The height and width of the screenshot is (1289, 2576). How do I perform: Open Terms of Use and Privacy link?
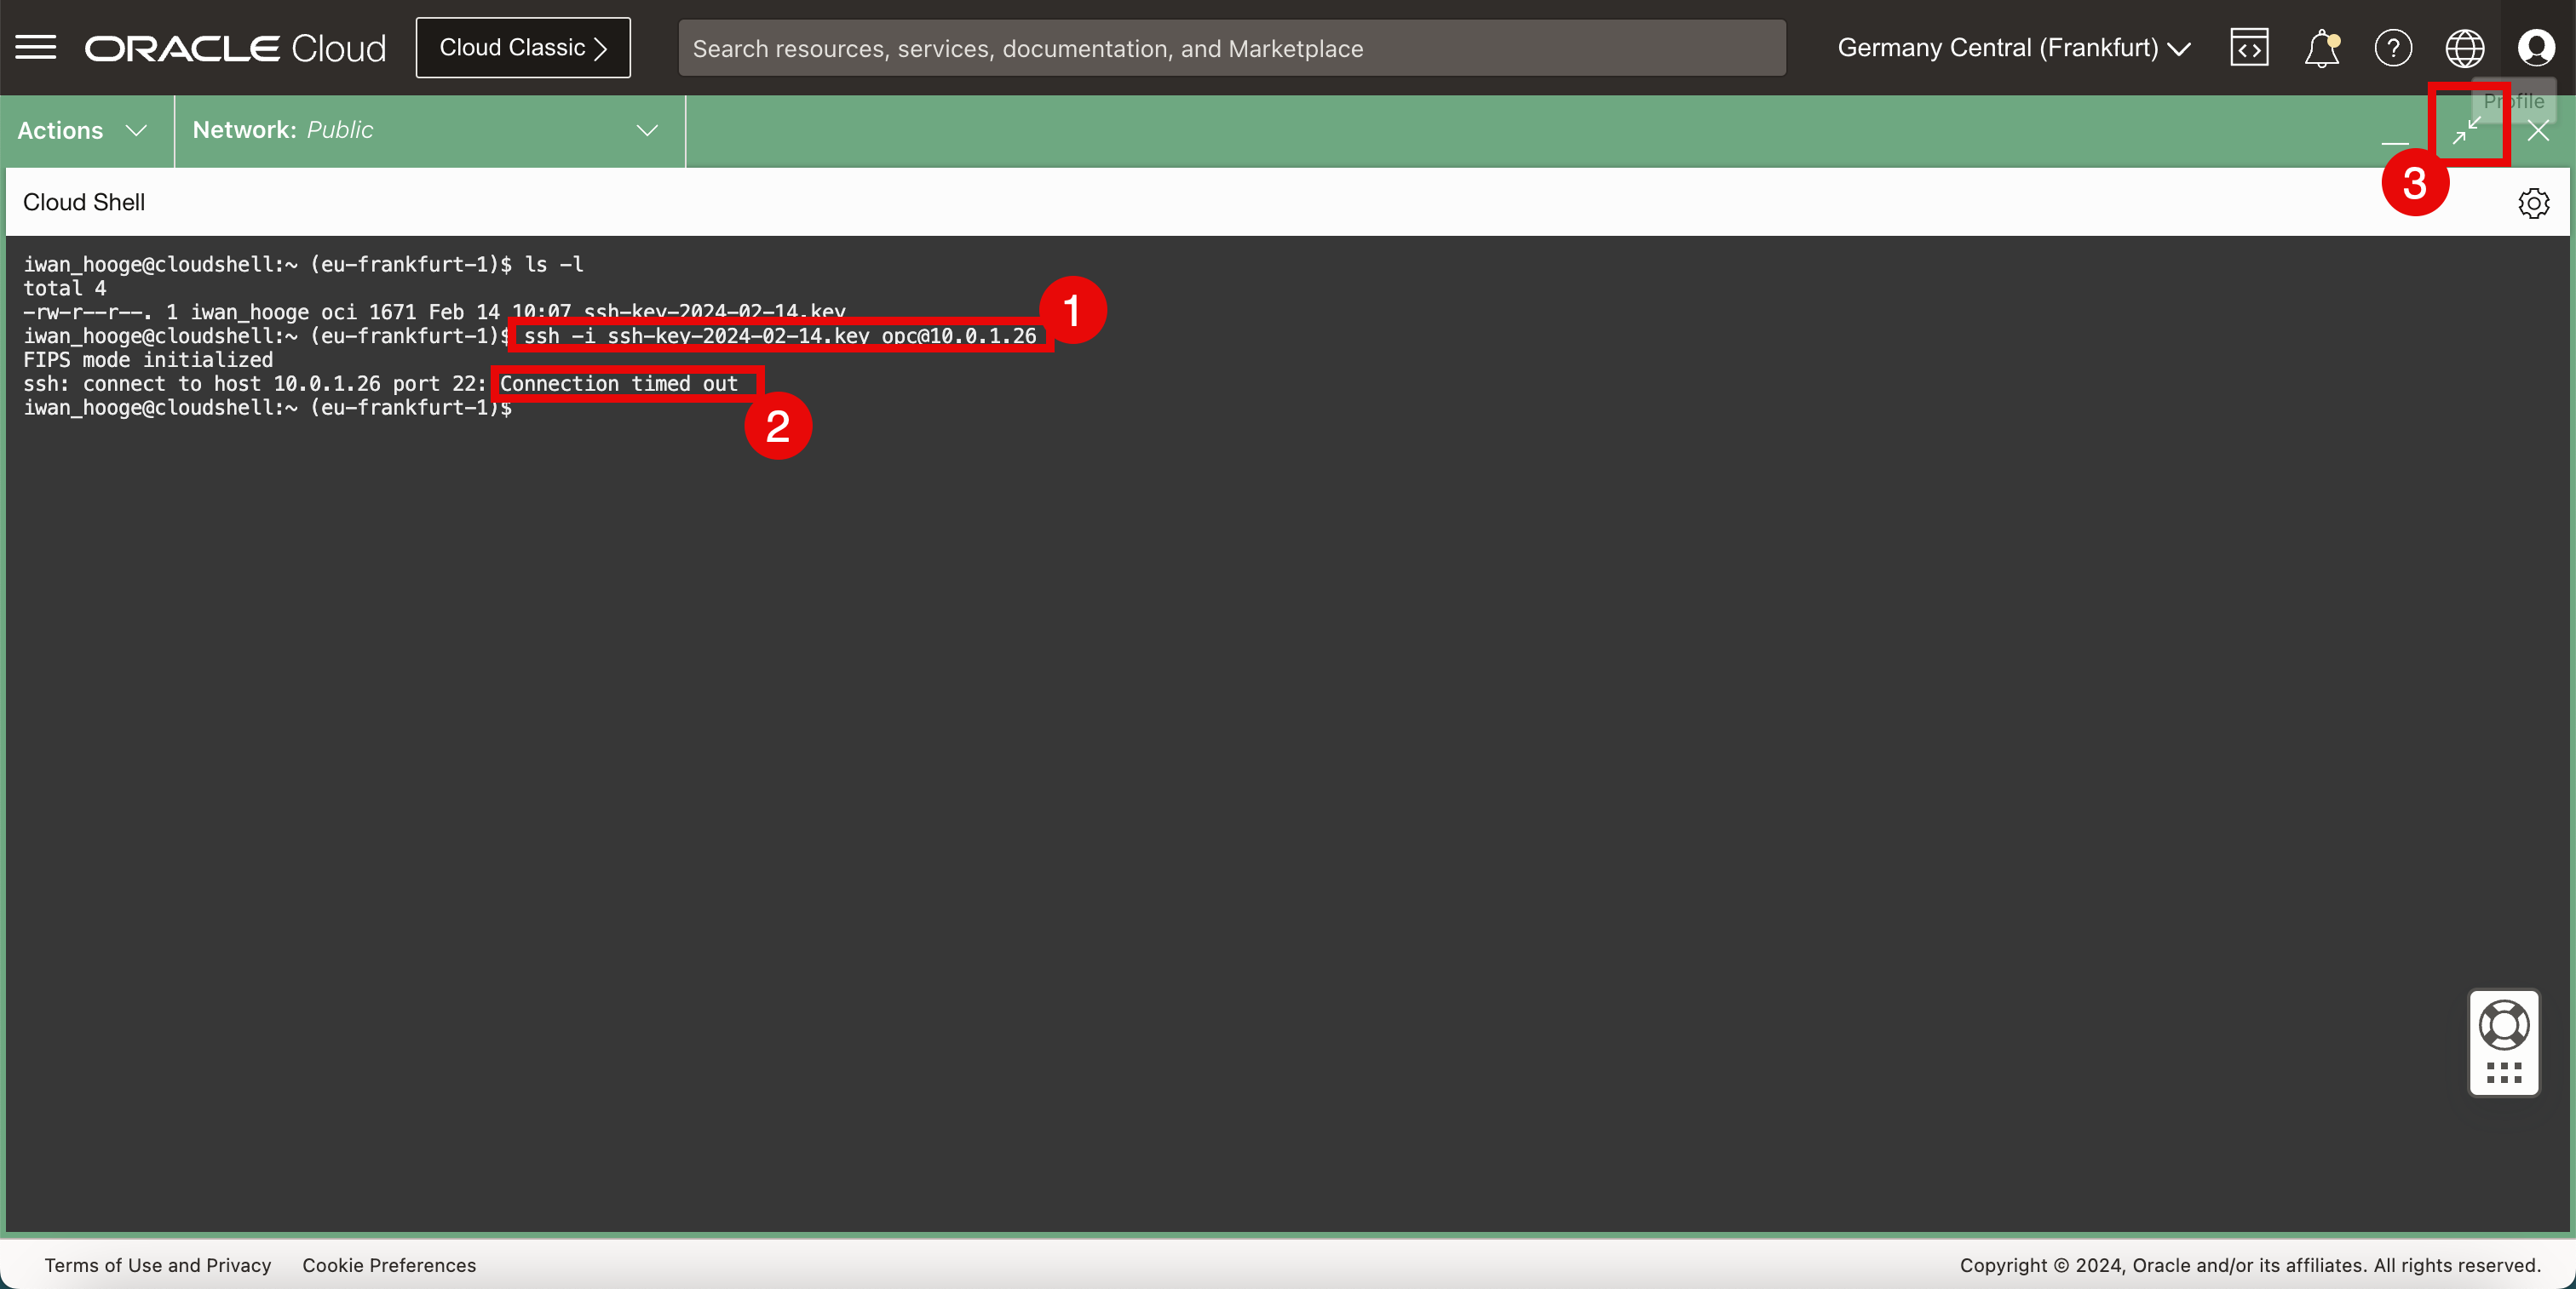tap(157, 1265)
